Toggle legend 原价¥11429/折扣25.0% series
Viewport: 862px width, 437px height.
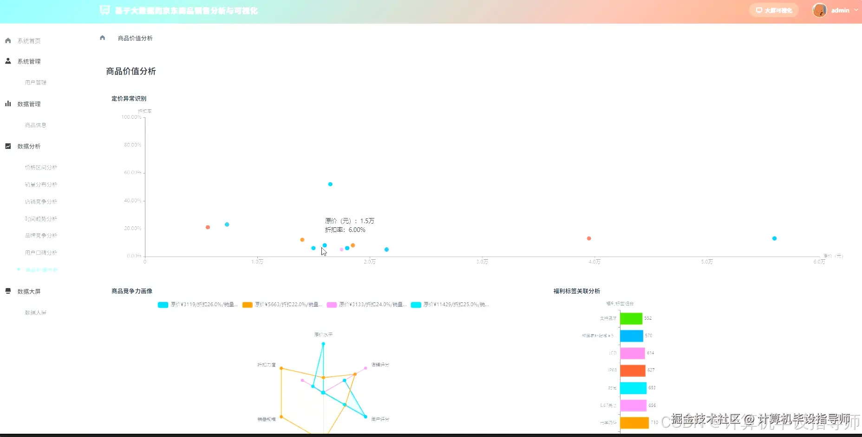click(x=450, y=305)
